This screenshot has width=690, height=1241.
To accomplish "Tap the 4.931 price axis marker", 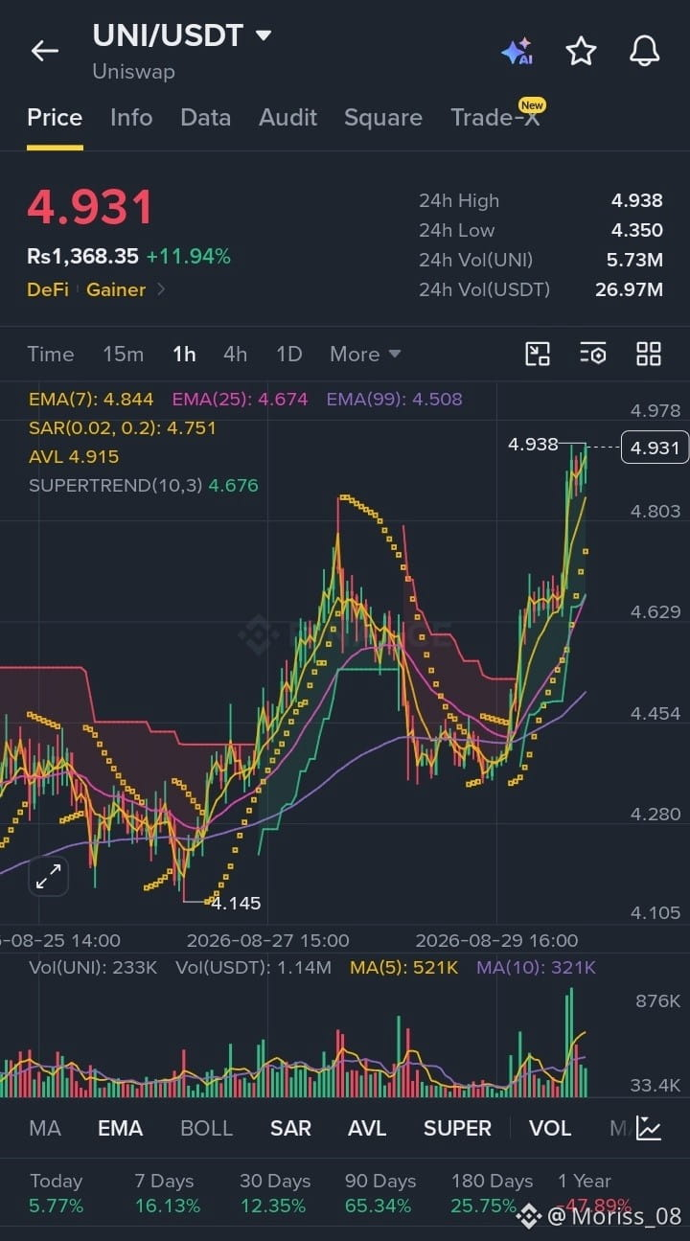I will [x=655, y=447].
